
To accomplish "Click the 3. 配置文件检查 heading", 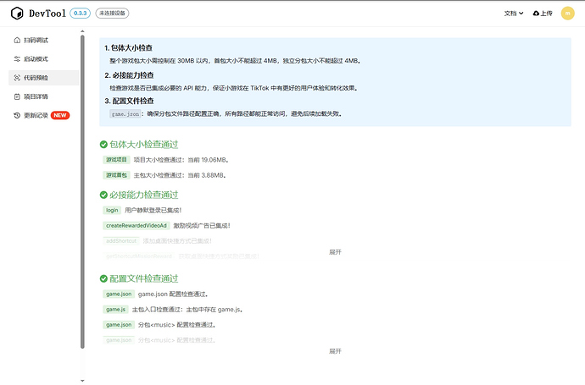I will coord(129,101).
